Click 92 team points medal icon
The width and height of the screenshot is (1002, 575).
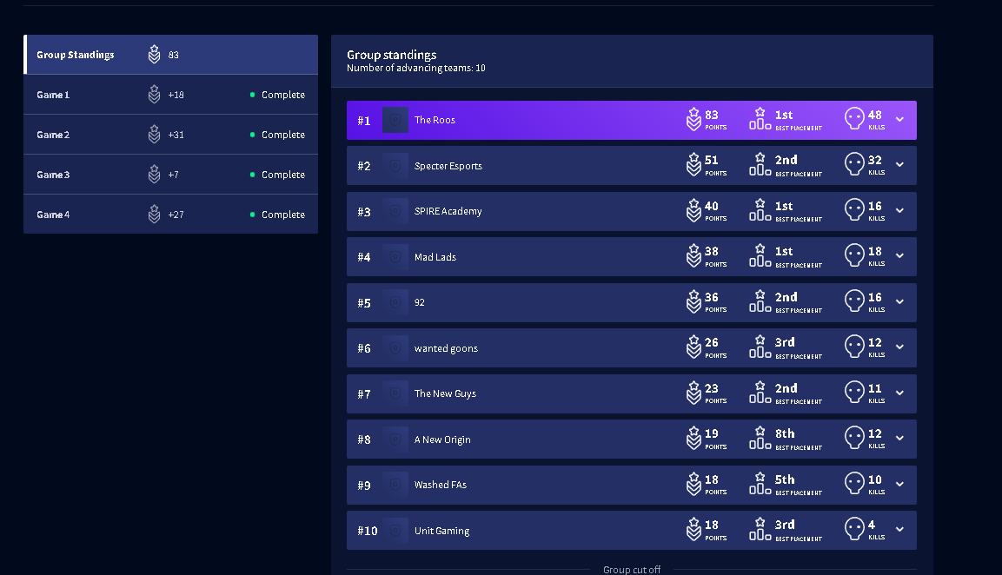(x=693, y=302)
